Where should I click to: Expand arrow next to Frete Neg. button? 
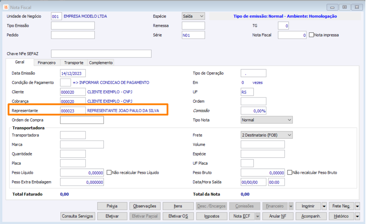pyautogui.click(x=357, y=206)
